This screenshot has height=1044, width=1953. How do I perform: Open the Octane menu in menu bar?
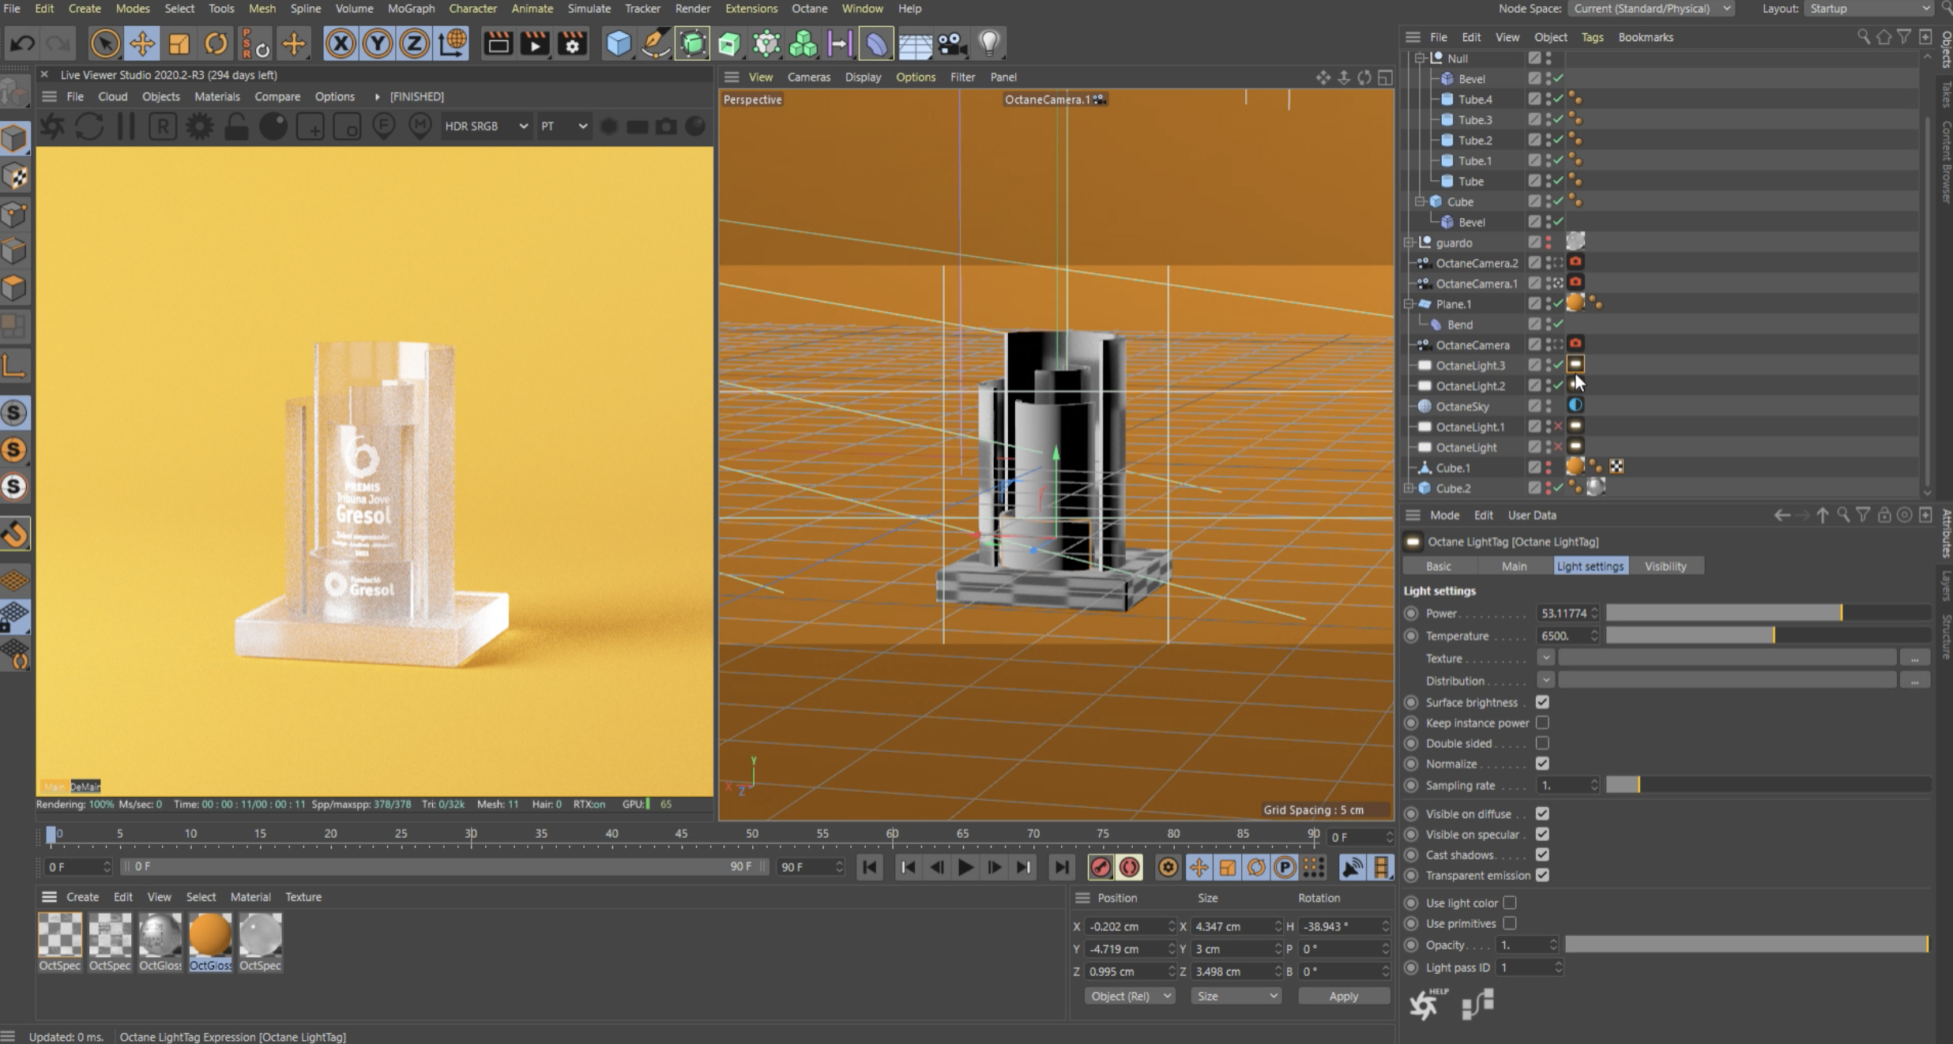(809, 9)
